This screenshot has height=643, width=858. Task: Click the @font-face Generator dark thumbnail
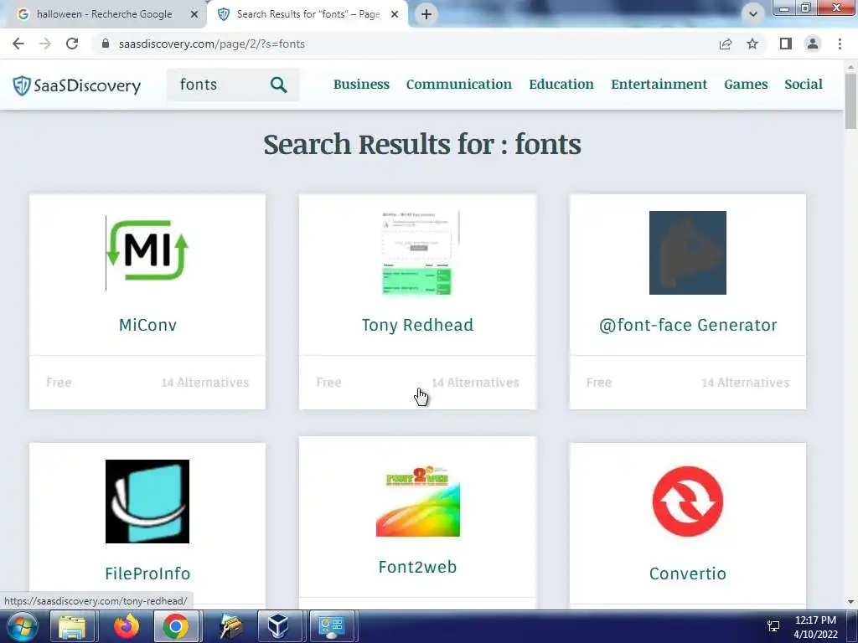[688, 253]
